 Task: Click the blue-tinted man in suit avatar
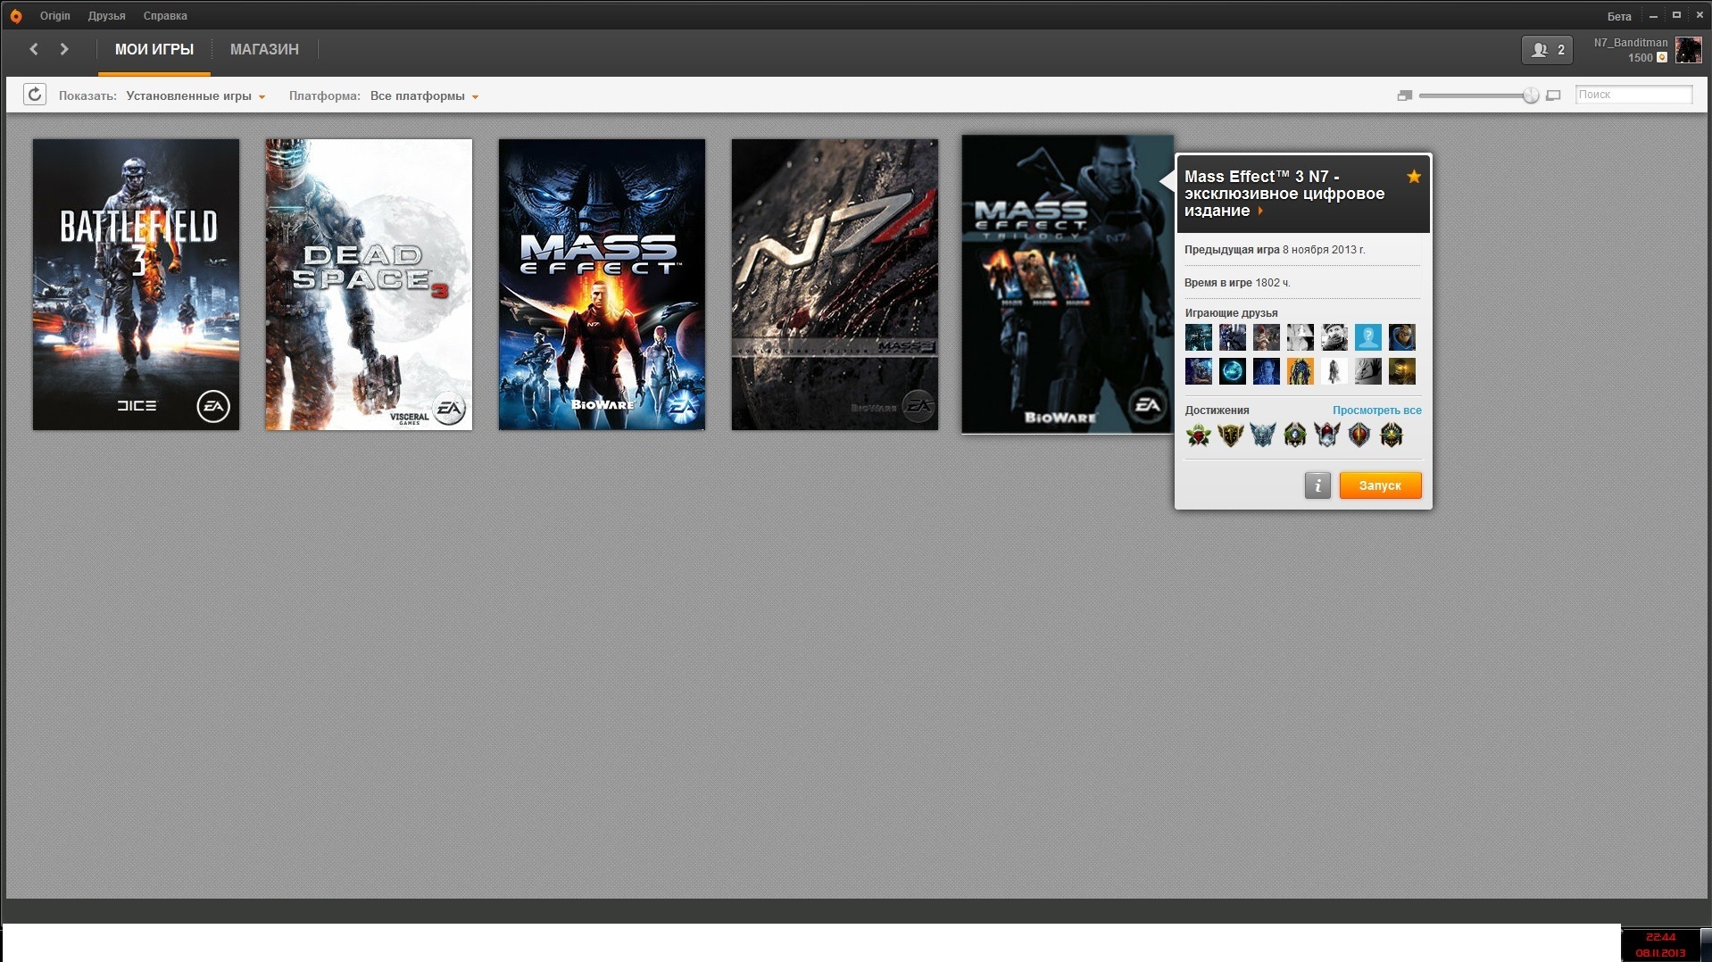[1267, 371]
